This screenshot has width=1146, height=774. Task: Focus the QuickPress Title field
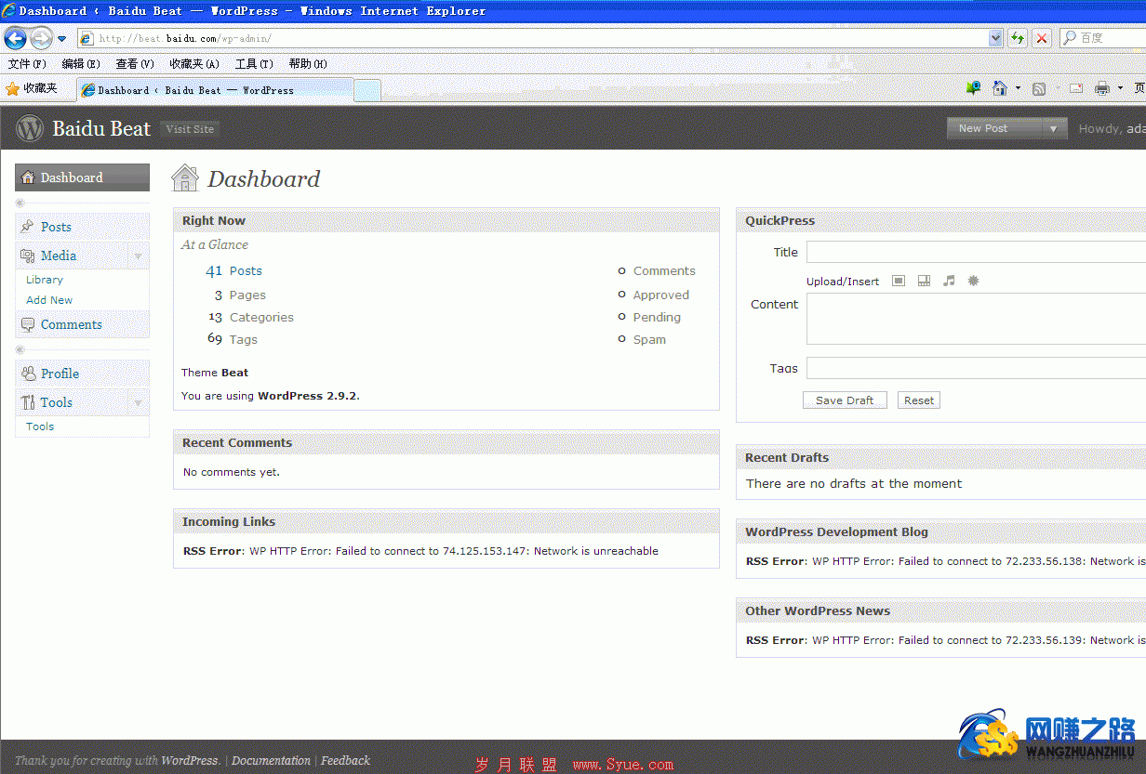976,253
